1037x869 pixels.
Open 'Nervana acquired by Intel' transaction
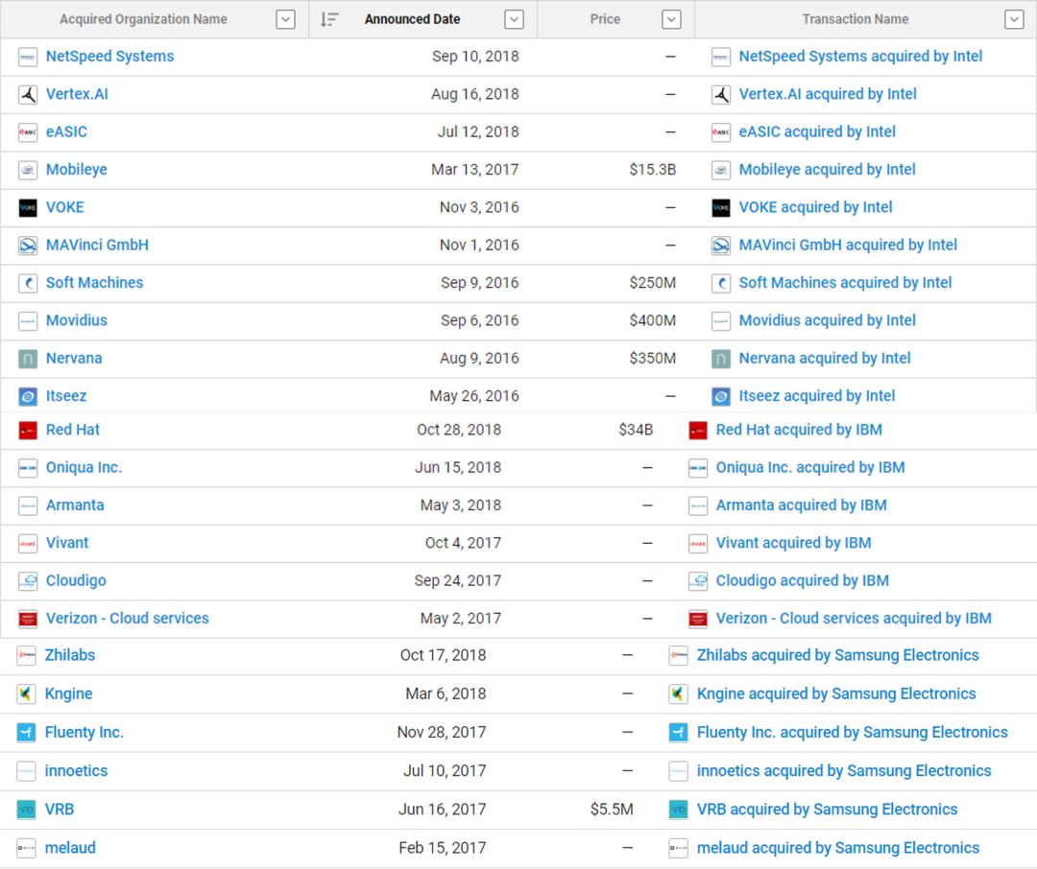(825, 358)
